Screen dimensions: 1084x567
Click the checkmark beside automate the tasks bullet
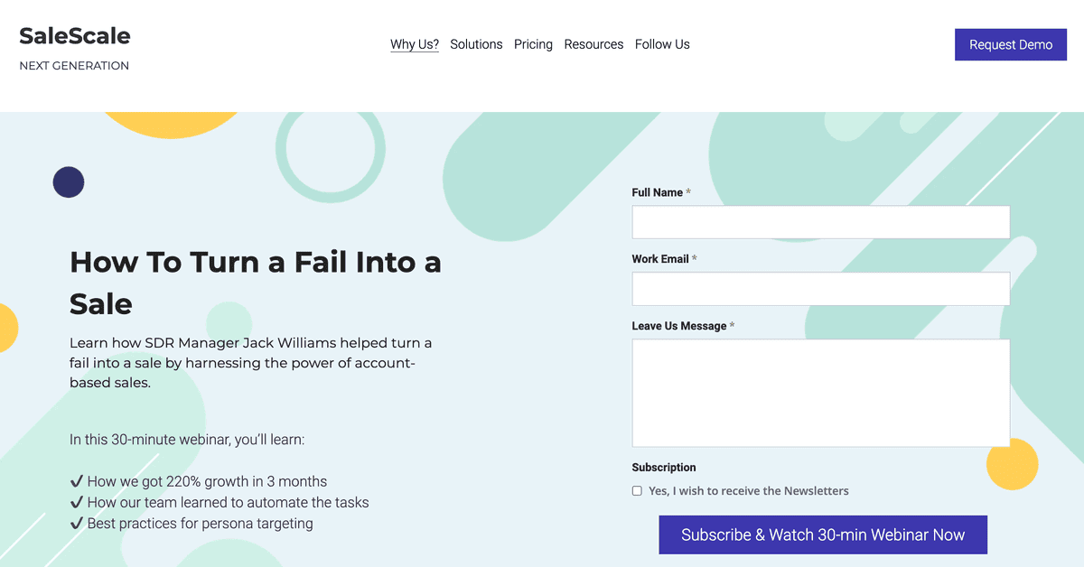pos(77,502)
